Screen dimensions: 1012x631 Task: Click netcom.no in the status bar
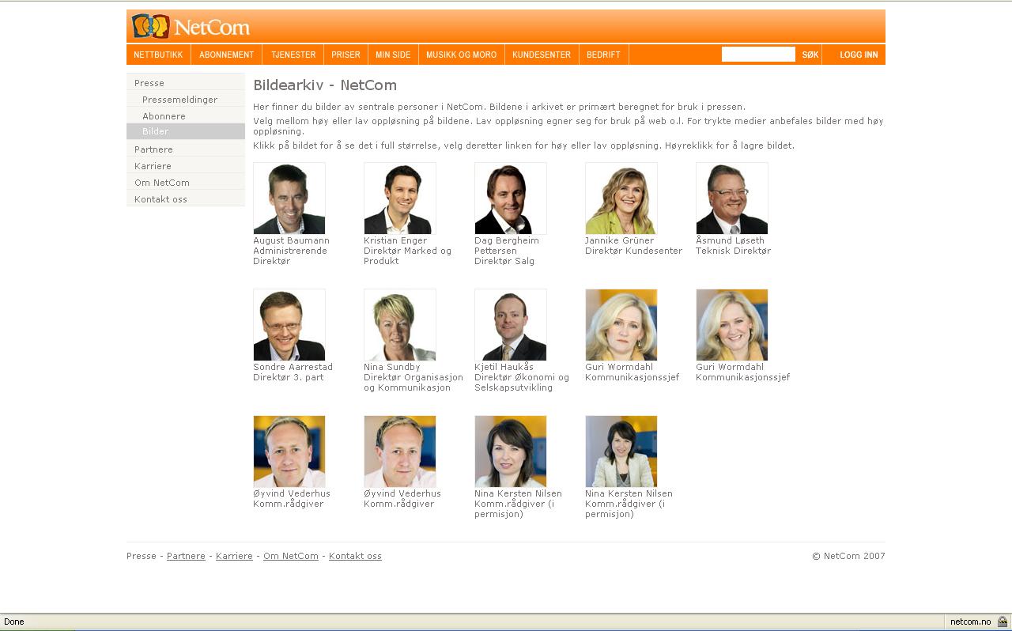coord(970,622)
